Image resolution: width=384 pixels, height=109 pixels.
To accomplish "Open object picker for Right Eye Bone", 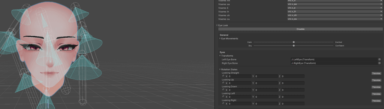I will (x=379, y=63).
